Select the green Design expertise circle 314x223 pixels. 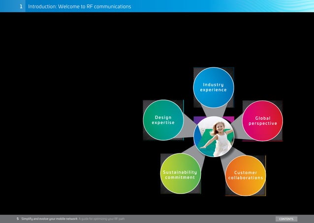tap(163, 120)
